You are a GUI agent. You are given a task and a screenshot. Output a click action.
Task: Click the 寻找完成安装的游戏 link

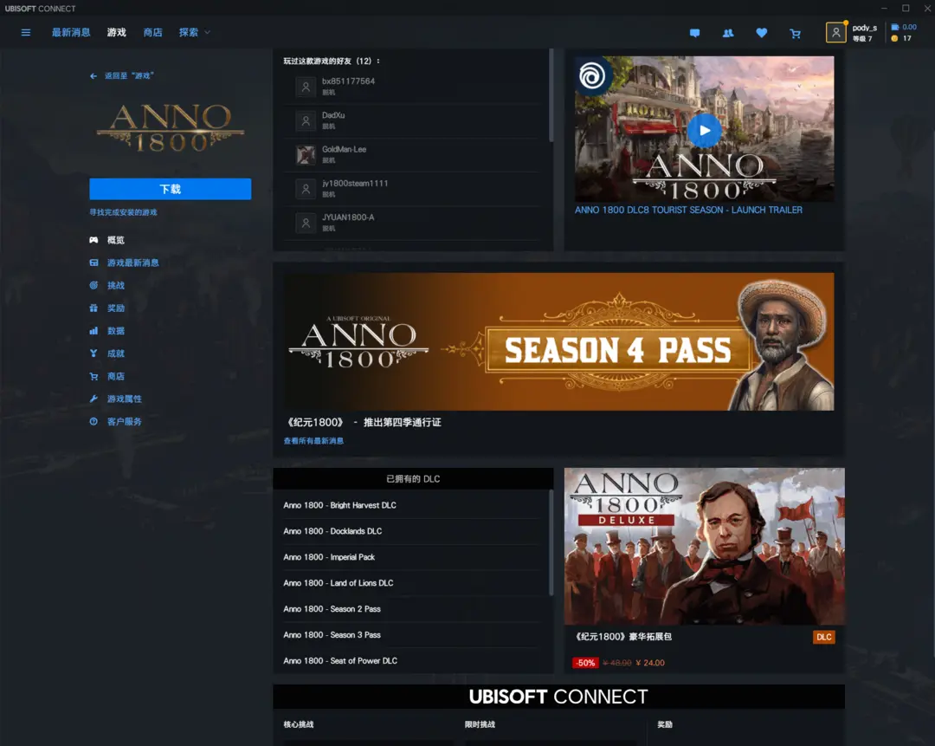124,212
